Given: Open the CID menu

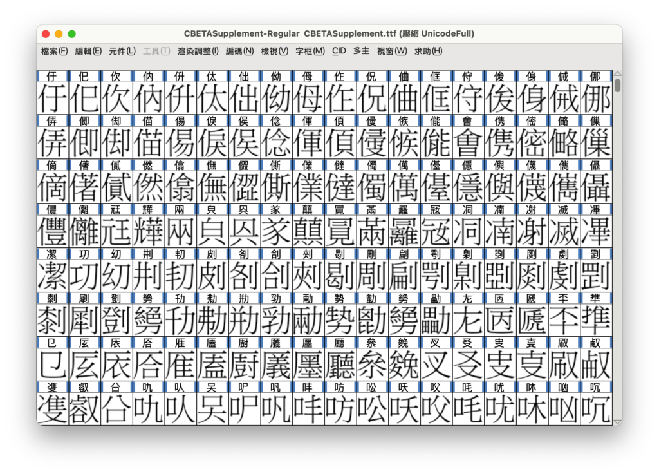Looking at the screenshot, I should point(339,52).
